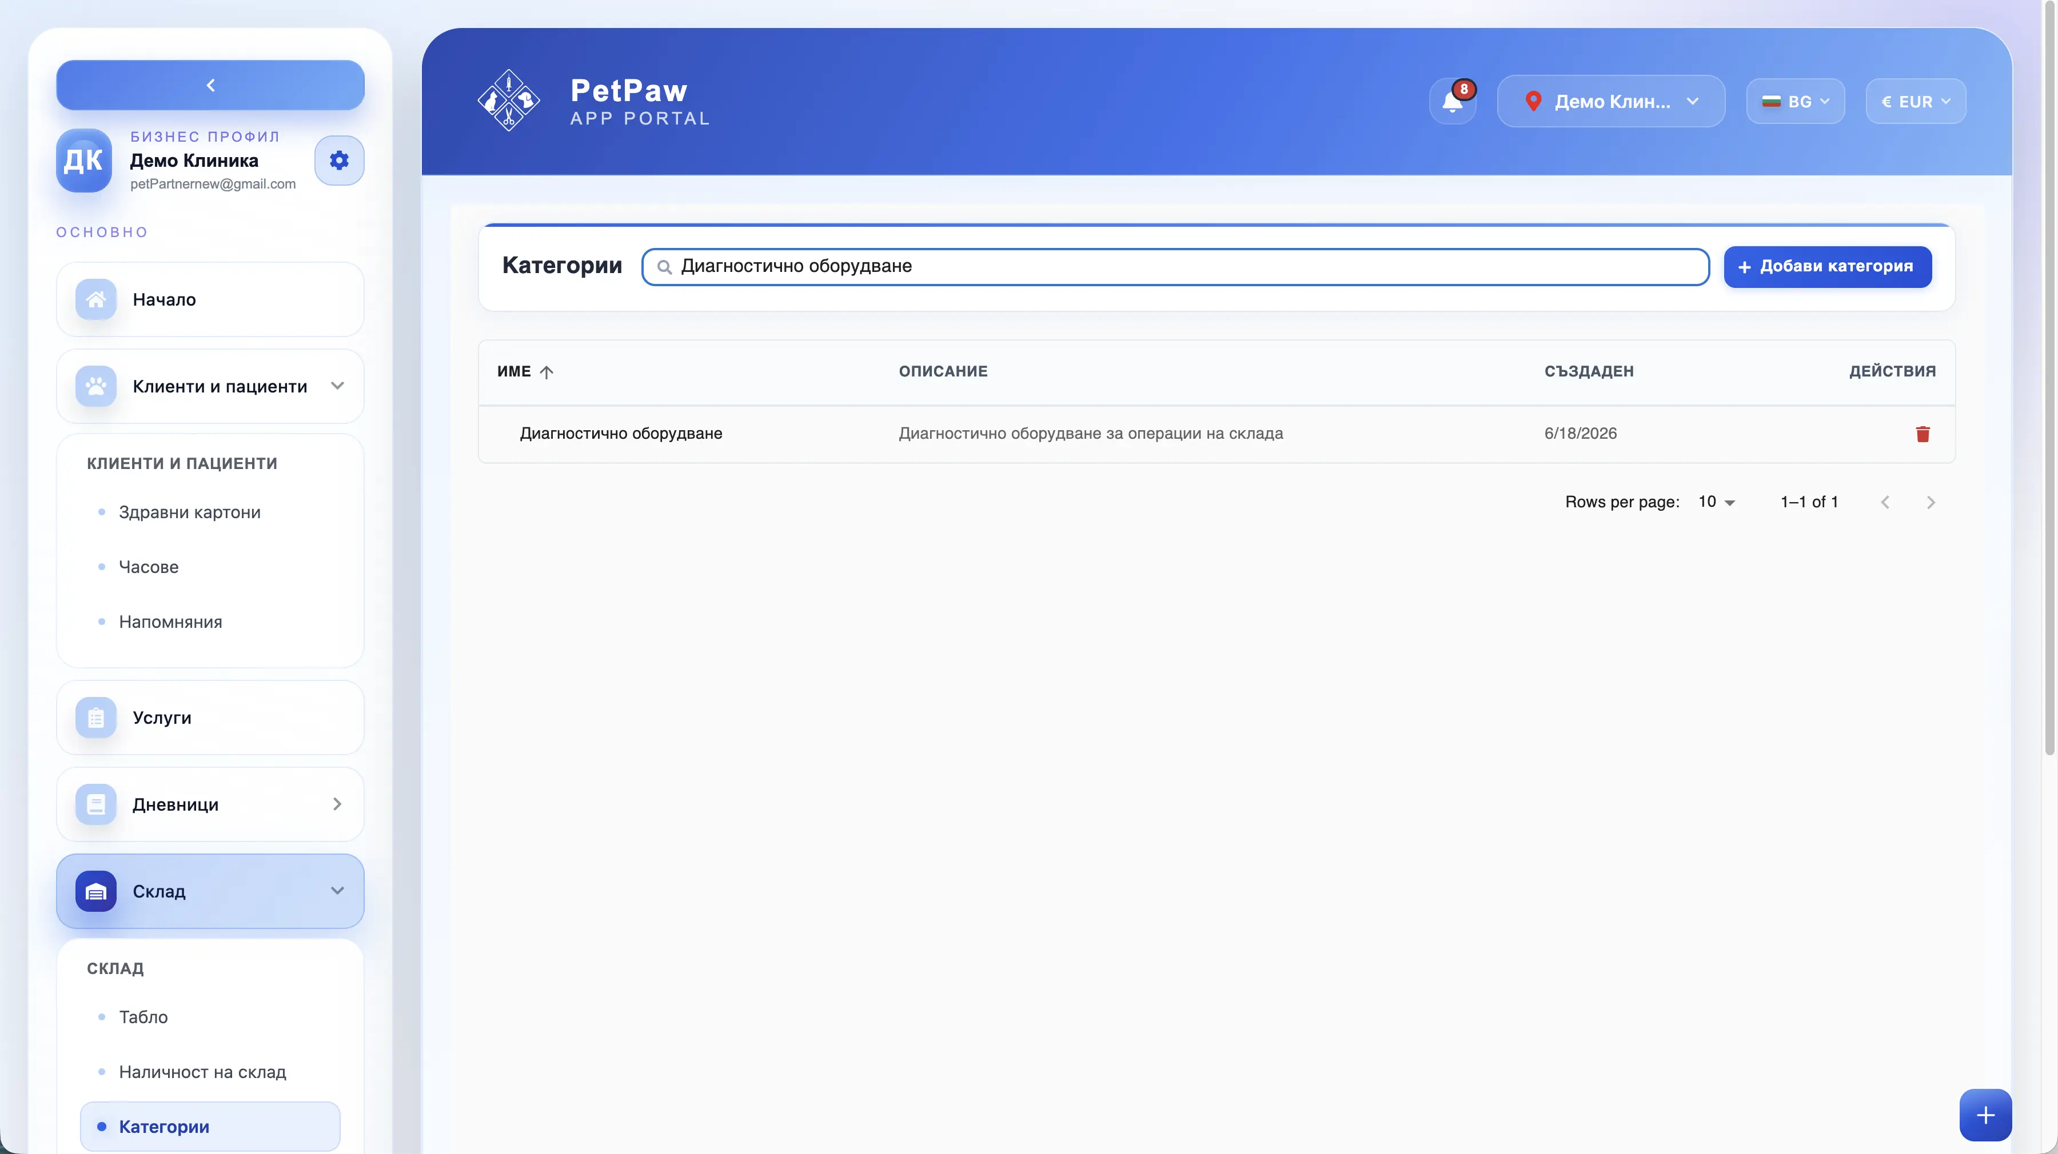
Task: Open the BG language dropdown
Action: [1795, 102]
